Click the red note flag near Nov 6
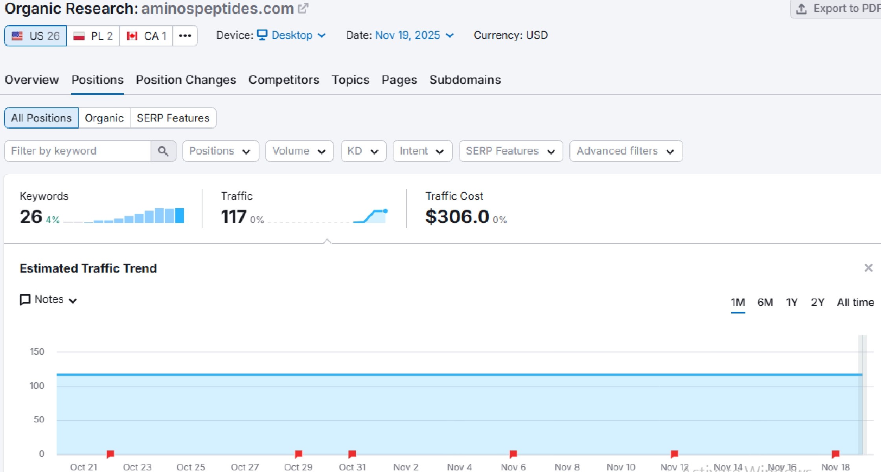The image size is (881, 472). click(513, 454)
